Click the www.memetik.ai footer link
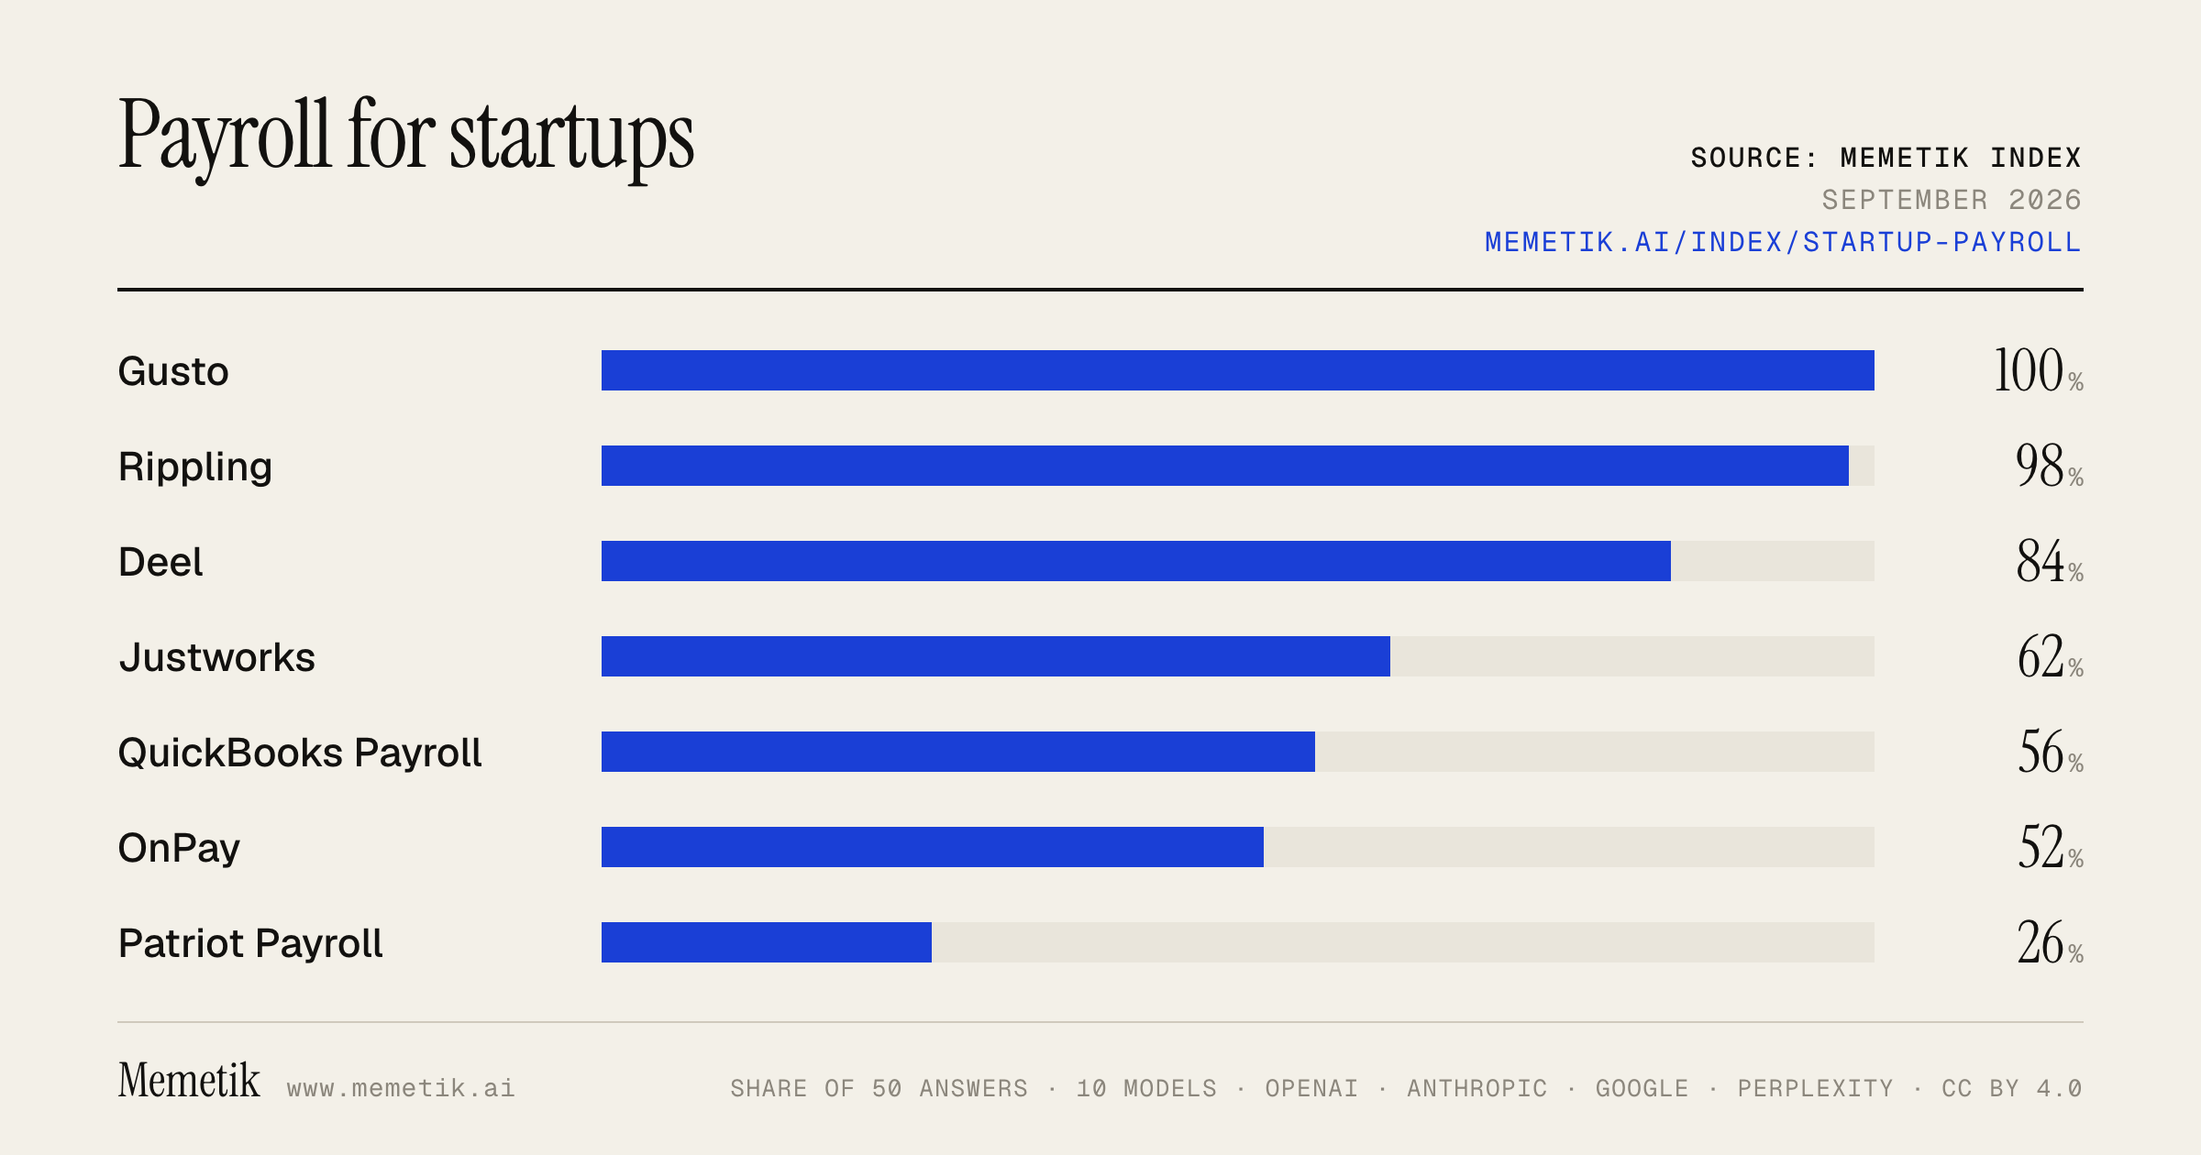This screenshot has height=1155, width=2201. click(401, 1088)
